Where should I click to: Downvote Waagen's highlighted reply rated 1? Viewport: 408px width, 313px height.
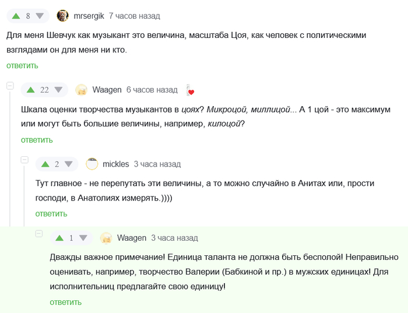click(83, 238)
